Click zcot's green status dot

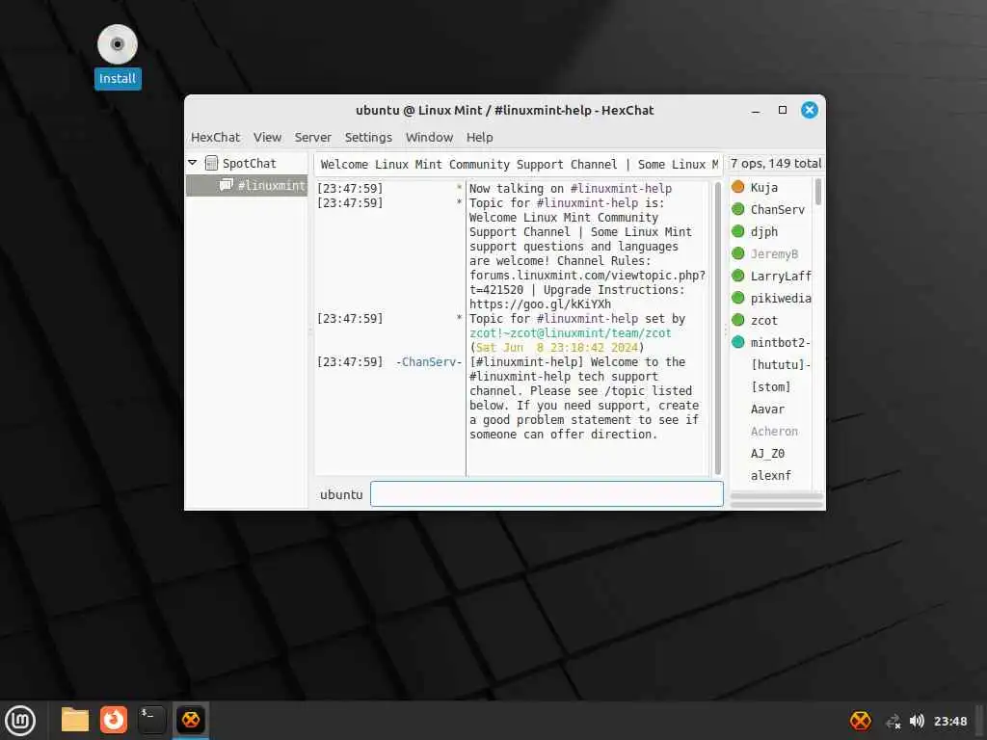pyautogui.click(x=737, y=320)
